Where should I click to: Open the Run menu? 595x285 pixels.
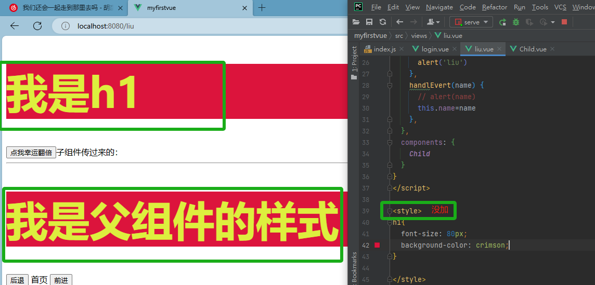coord(520,7)
